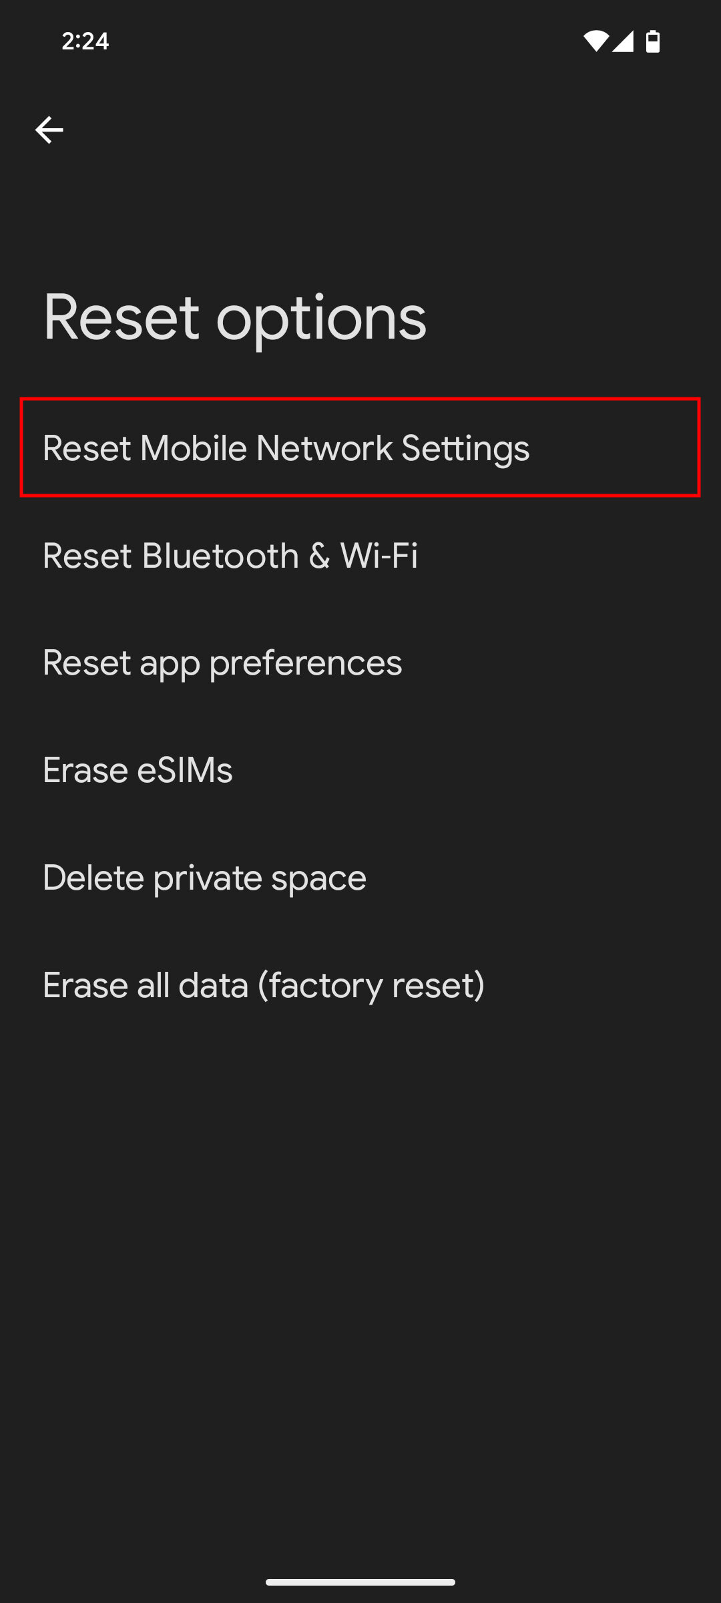This screenshot has width=721, height=1603.
Task: Tap the Reset options heading
Action: pyautogui.click(x=234, y=319)
